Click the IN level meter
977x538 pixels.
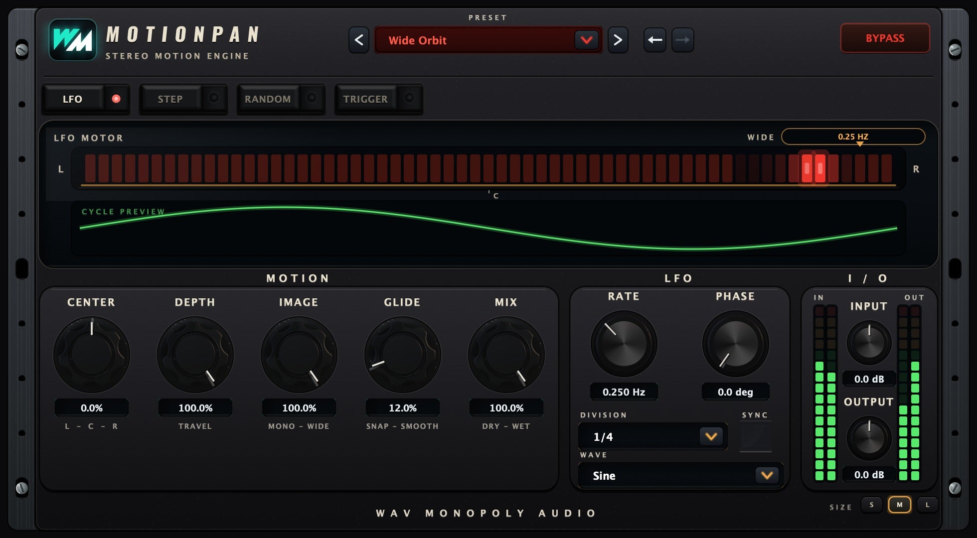825,393
